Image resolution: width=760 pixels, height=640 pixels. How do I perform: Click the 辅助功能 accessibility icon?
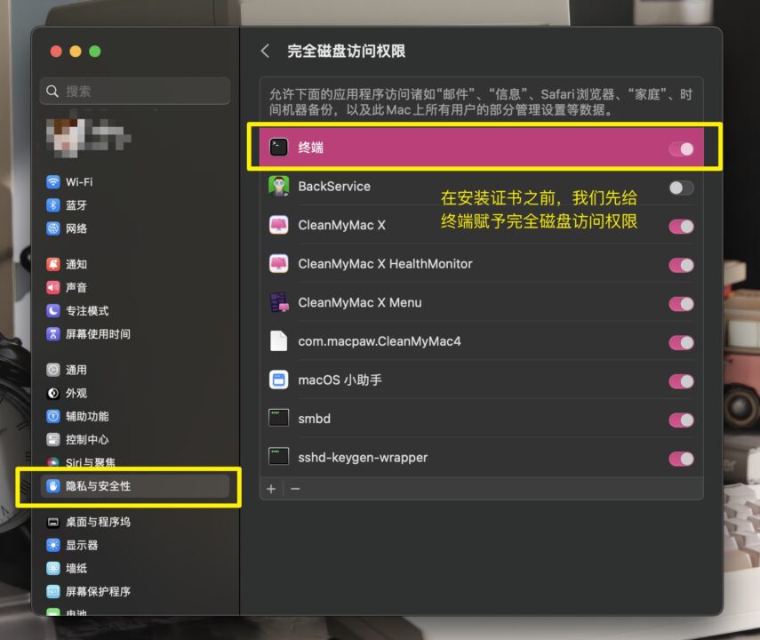click(55, 416)
